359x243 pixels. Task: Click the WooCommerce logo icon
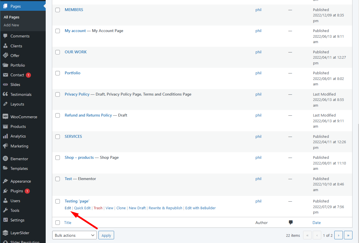click(x=5, y=117)
